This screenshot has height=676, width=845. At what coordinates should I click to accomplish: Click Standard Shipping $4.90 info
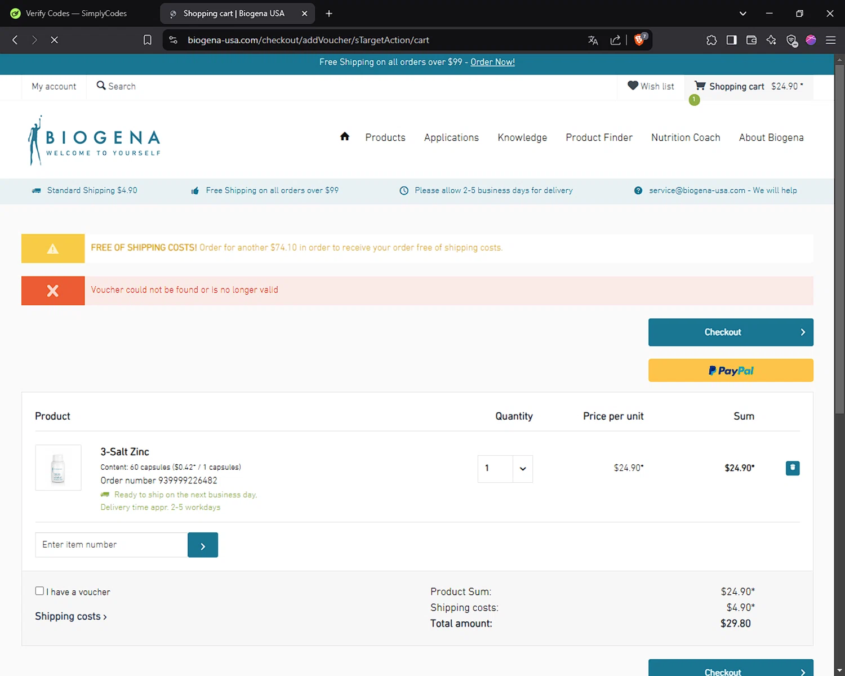(x=92, y=190)
